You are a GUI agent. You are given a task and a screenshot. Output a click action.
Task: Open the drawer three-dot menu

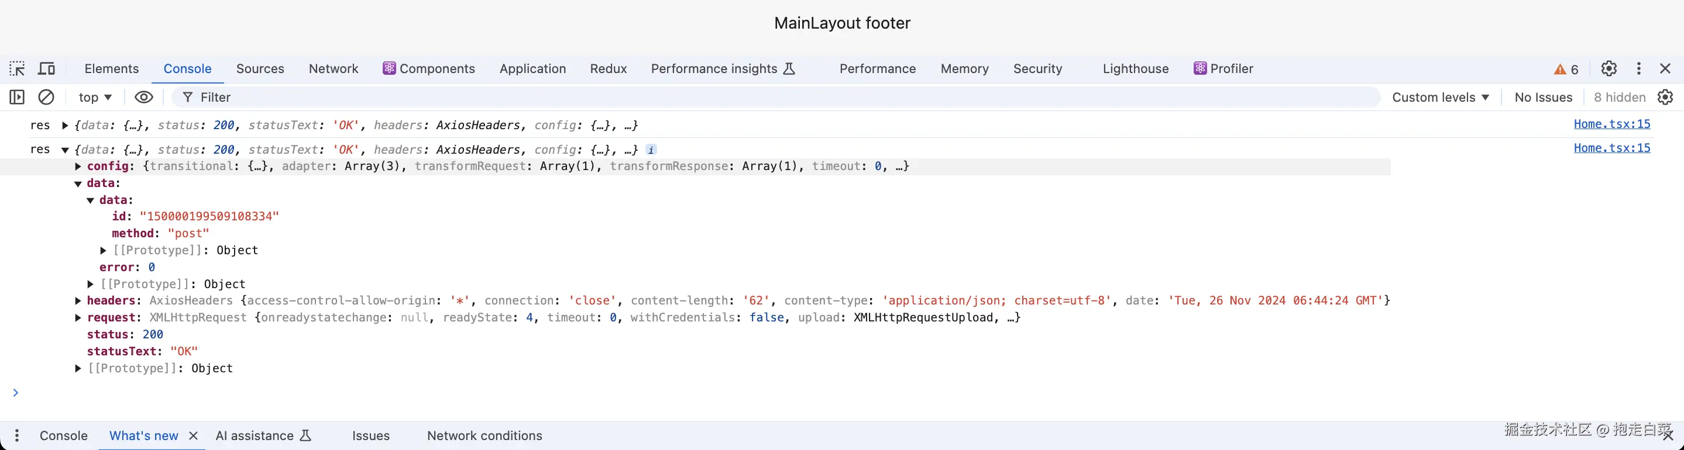(x=17, y=435)
